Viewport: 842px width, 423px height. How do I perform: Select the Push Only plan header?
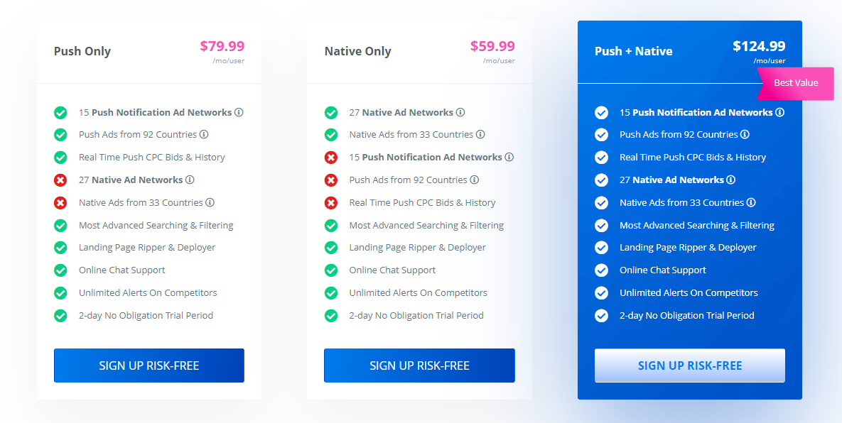click(x=82, y=51)
